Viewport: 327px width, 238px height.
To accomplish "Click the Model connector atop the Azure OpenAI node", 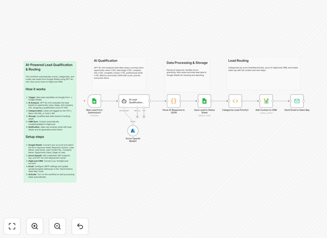I will click(x=133, y=125).
